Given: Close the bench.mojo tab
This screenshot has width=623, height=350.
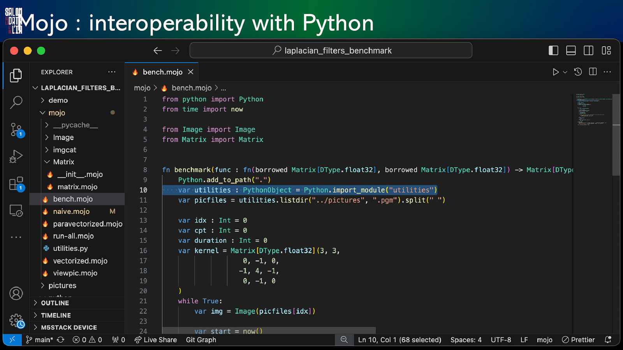Looking at the screenshot, I should tap(190, 72).
